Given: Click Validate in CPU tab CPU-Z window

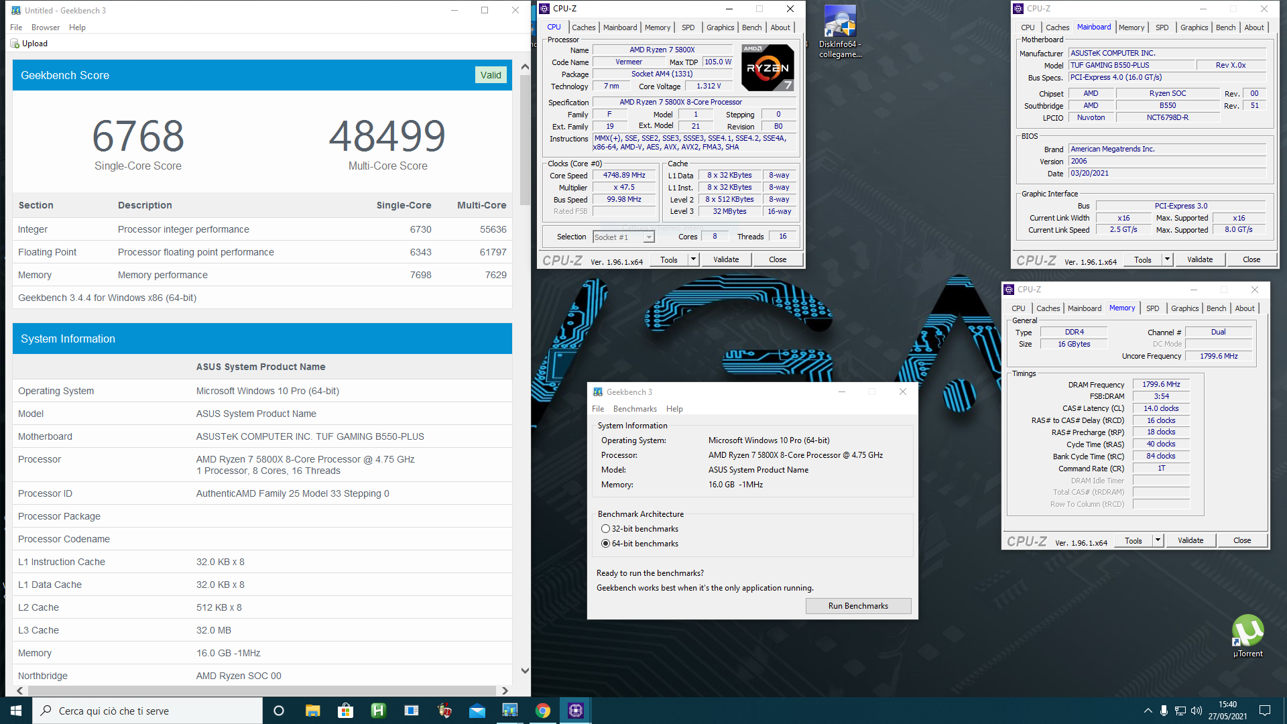Looking at the screenshot, I should pyautogui.click(x=726, y=259).
